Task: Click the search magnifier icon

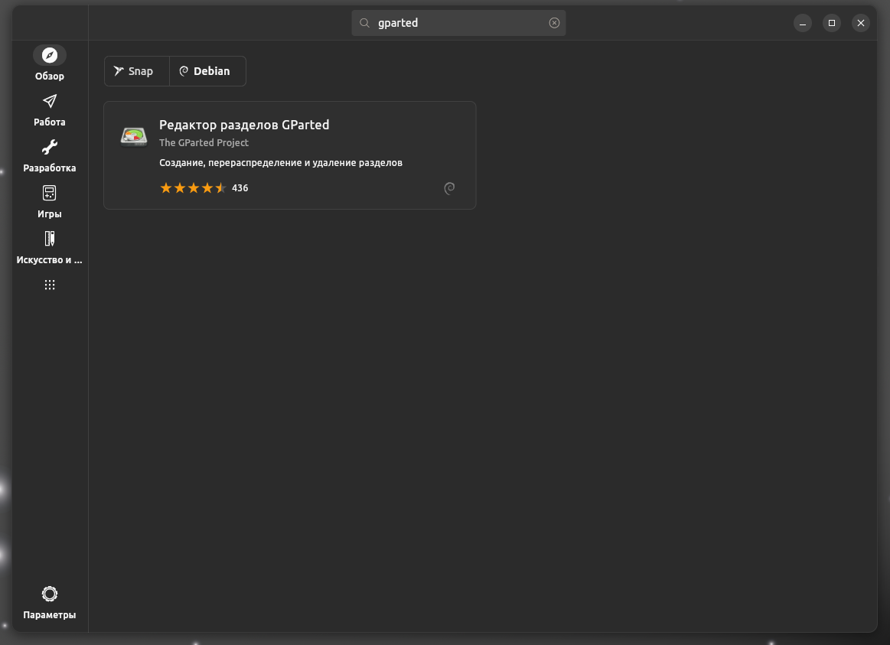Action: [365, 23]
